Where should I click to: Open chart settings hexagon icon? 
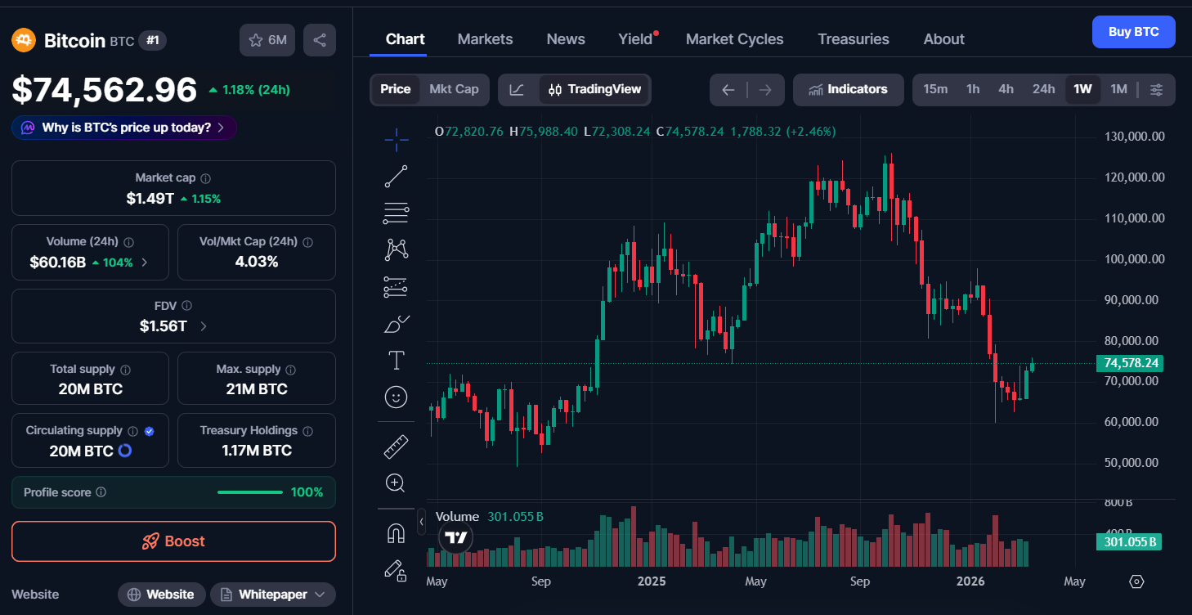coord(1136,581)
